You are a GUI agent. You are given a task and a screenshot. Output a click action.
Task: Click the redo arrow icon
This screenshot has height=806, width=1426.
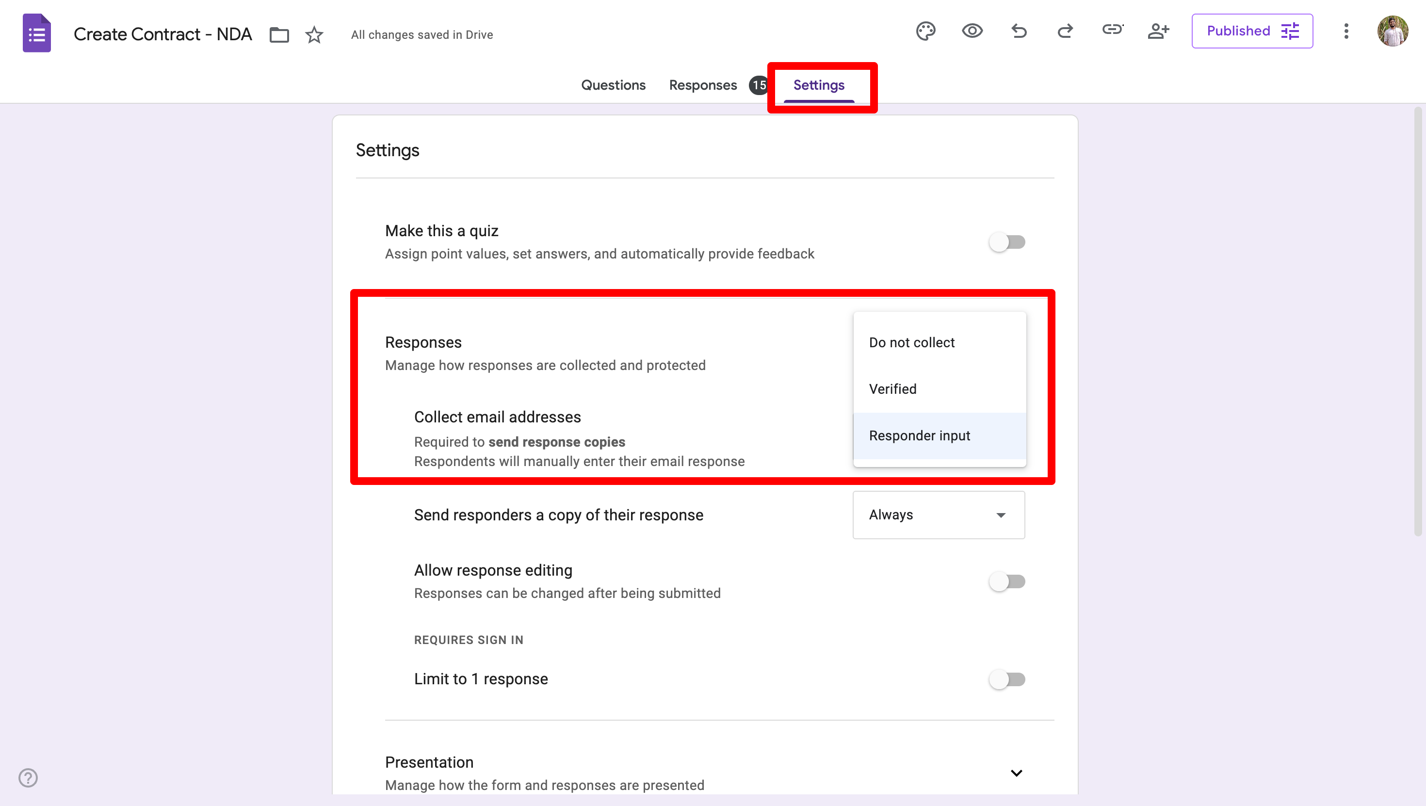[1065, 31]
